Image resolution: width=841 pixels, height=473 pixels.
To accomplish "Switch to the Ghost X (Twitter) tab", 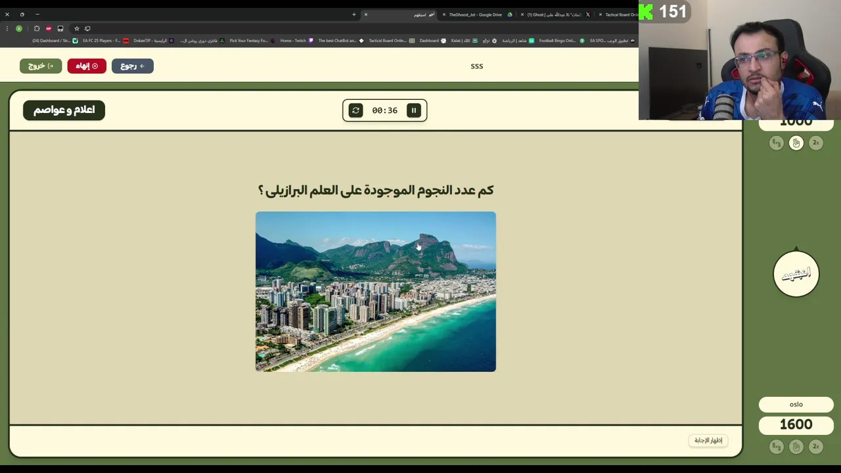I will click(x=556, y=14).
